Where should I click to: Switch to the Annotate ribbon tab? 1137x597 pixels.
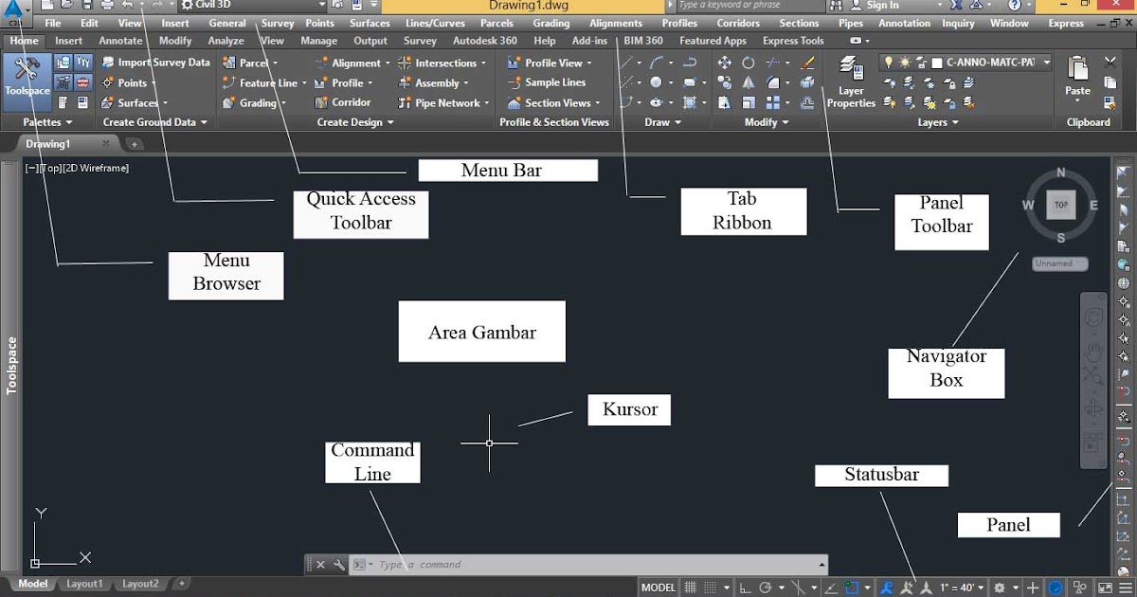(x=121, y=41)
